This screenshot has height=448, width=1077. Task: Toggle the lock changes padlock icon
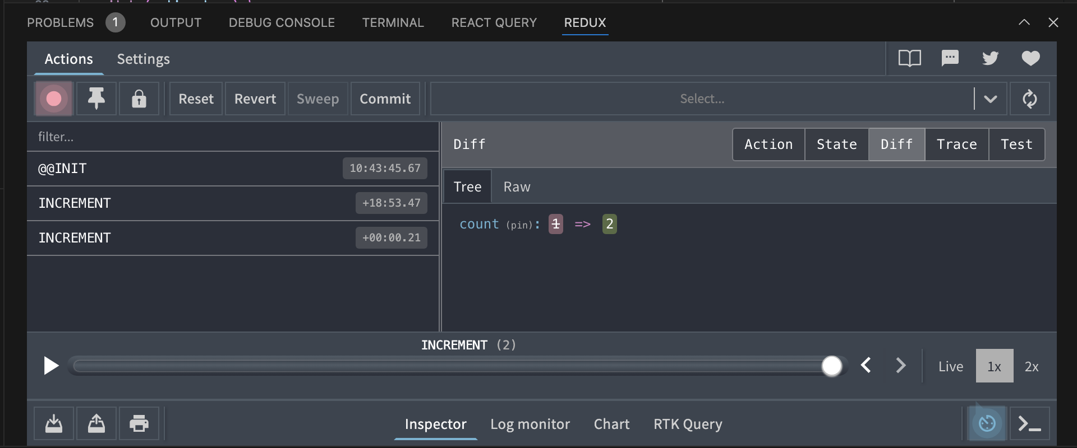click(139, 99)
